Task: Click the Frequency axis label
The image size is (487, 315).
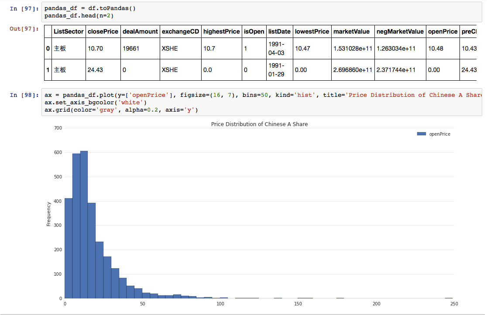Action: coord(48,213)
